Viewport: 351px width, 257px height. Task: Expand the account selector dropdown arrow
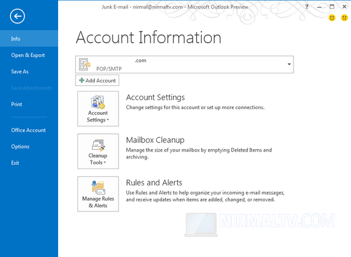289,64
